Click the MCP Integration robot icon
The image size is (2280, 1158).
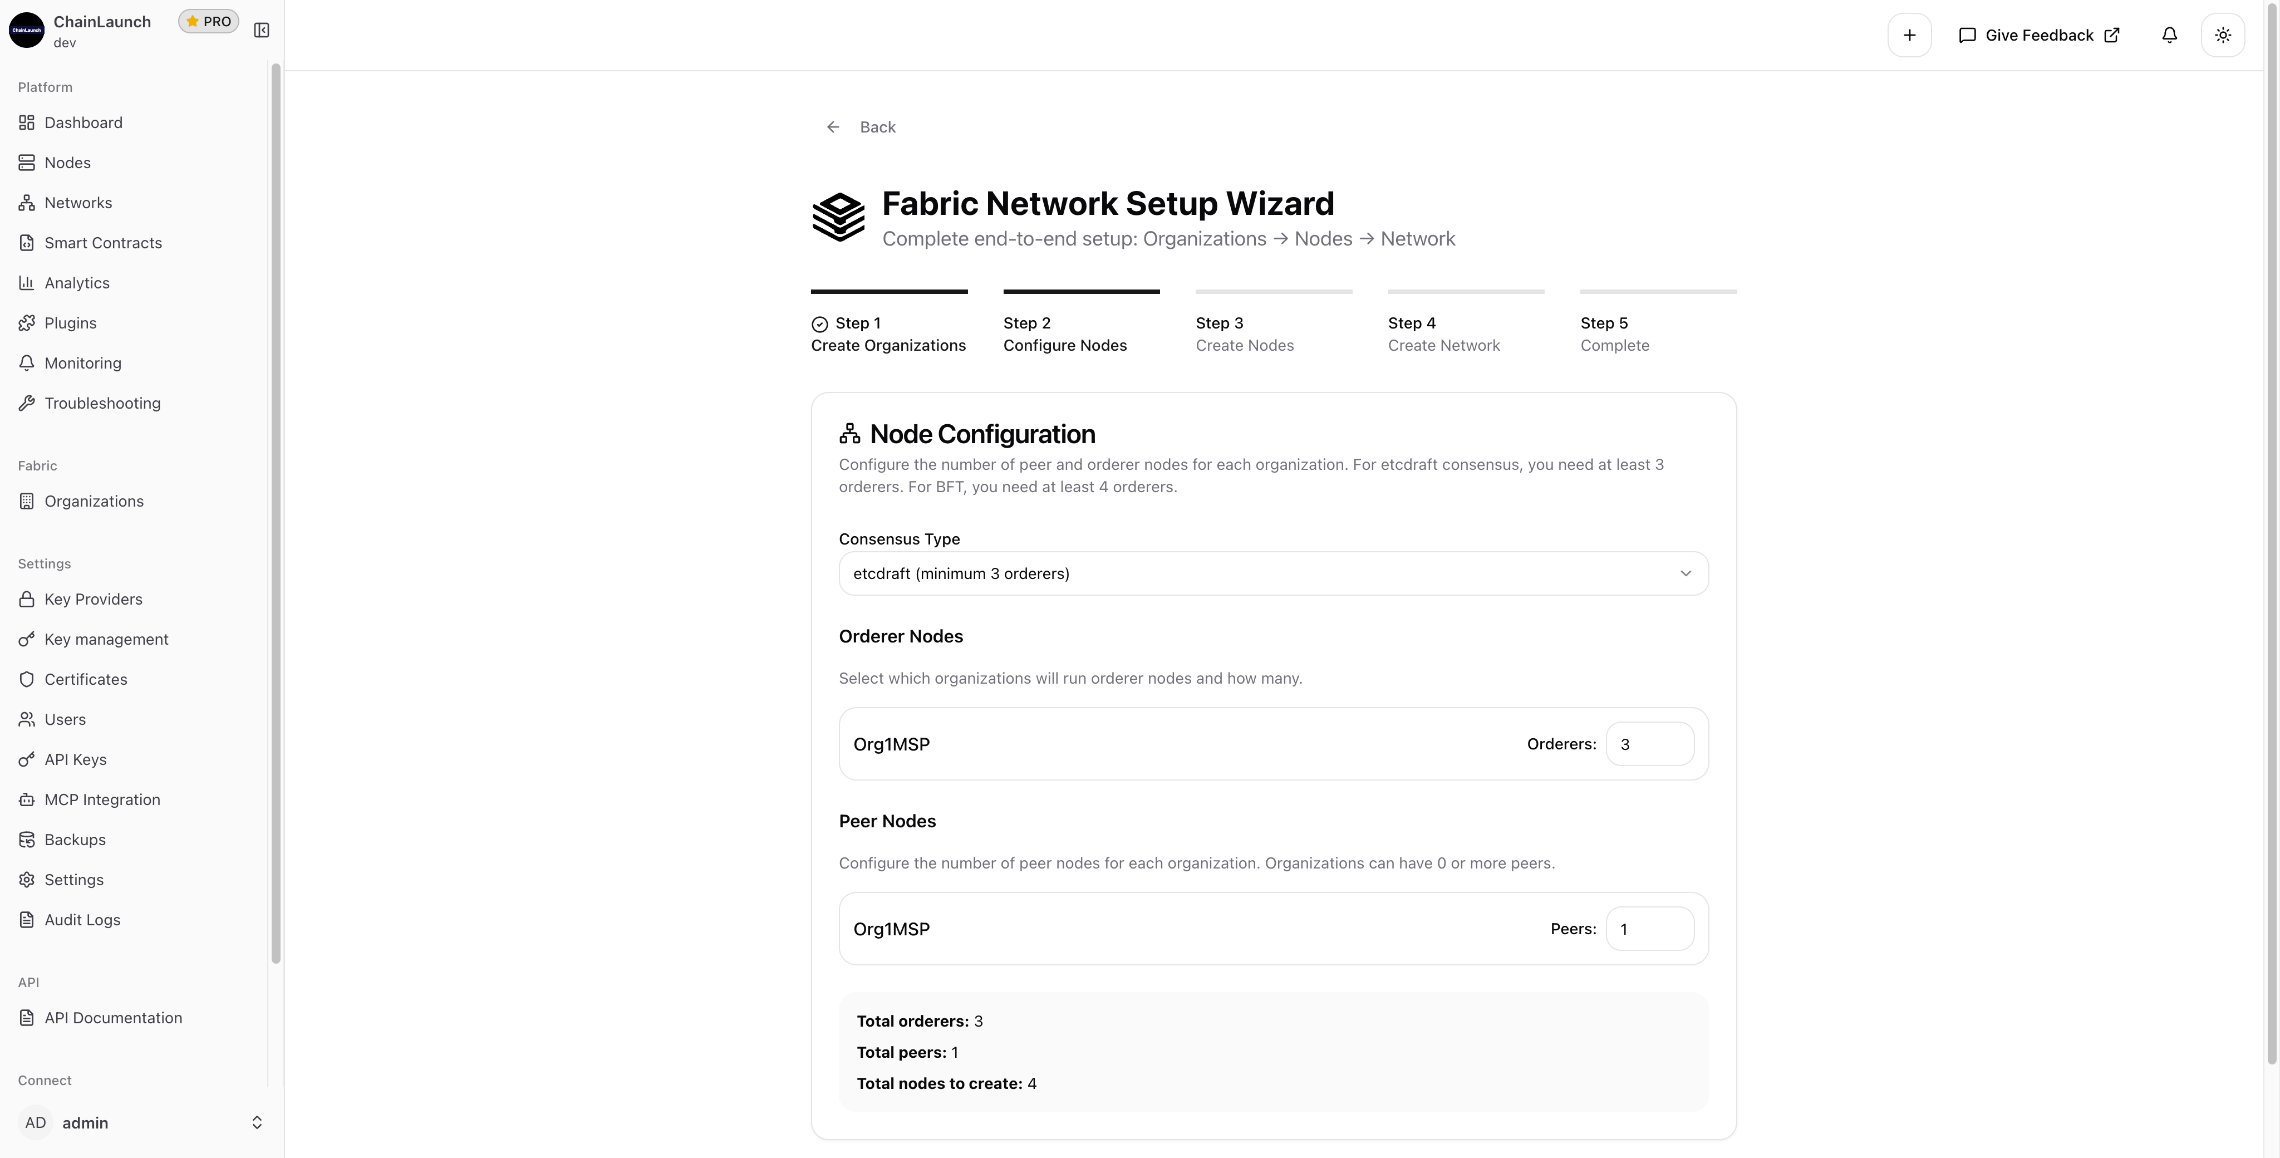(x=27, y=801)
